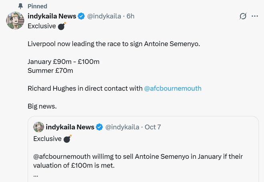The width and height of the screenshot is (264, 182).
Task: Open the post via the 6h timestamp
Action: [x=130, y=16]
